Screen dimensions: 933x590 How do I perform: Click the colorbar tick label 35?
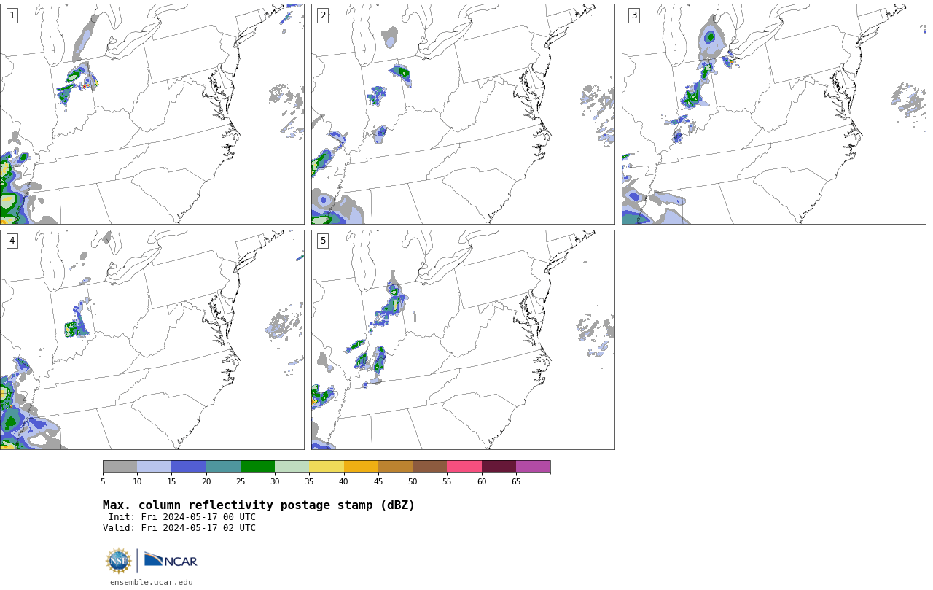(x=309, y=481)
